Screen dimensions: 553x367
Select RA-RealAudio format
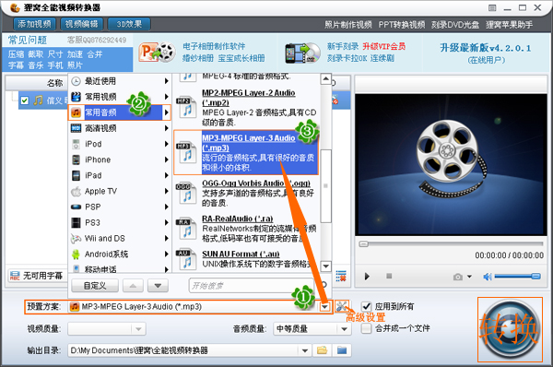(x=246, y=229)
